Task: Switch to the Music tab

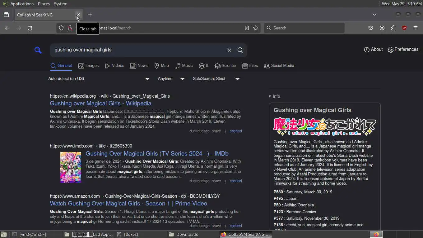Action: point(184,66)
